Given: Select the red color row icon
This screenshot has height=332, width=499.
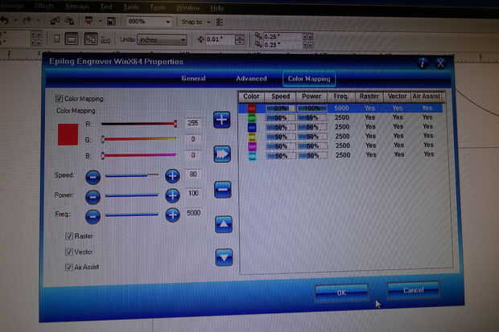Looking at the screenshot, I should coord(252,109).
